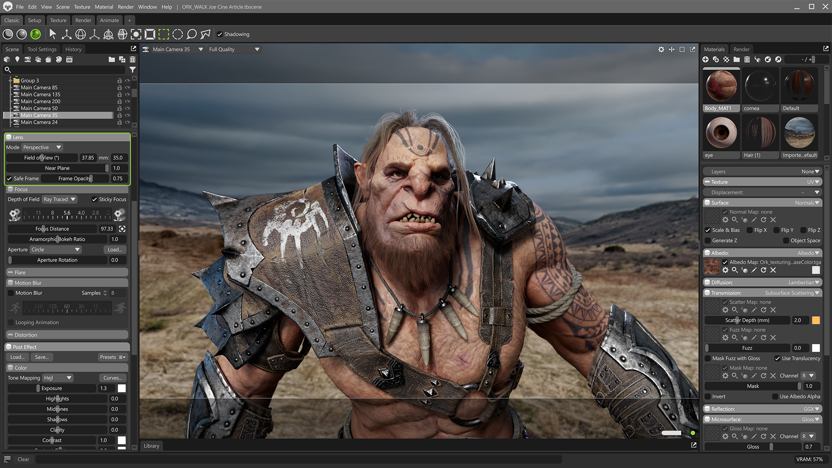Open the Material menu
The width and height of the screenshot is (832, 468).
click(x=104, y=7)
